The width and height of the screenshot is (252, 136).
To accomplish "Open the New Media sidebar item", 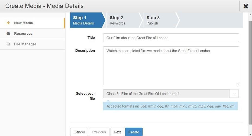I will tap(33, 23).
